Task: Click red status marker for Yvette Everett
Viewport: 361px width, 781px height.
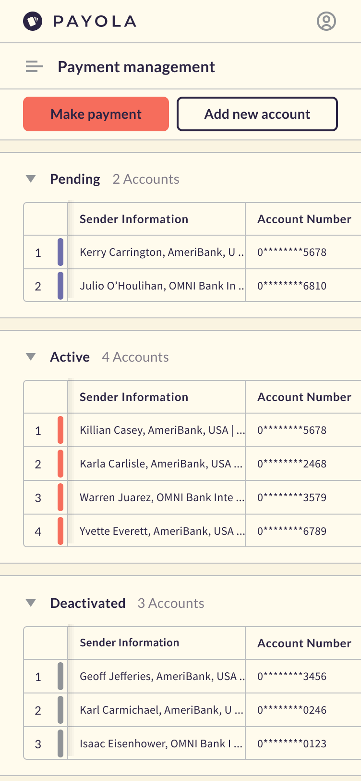Action: (60, 531)
